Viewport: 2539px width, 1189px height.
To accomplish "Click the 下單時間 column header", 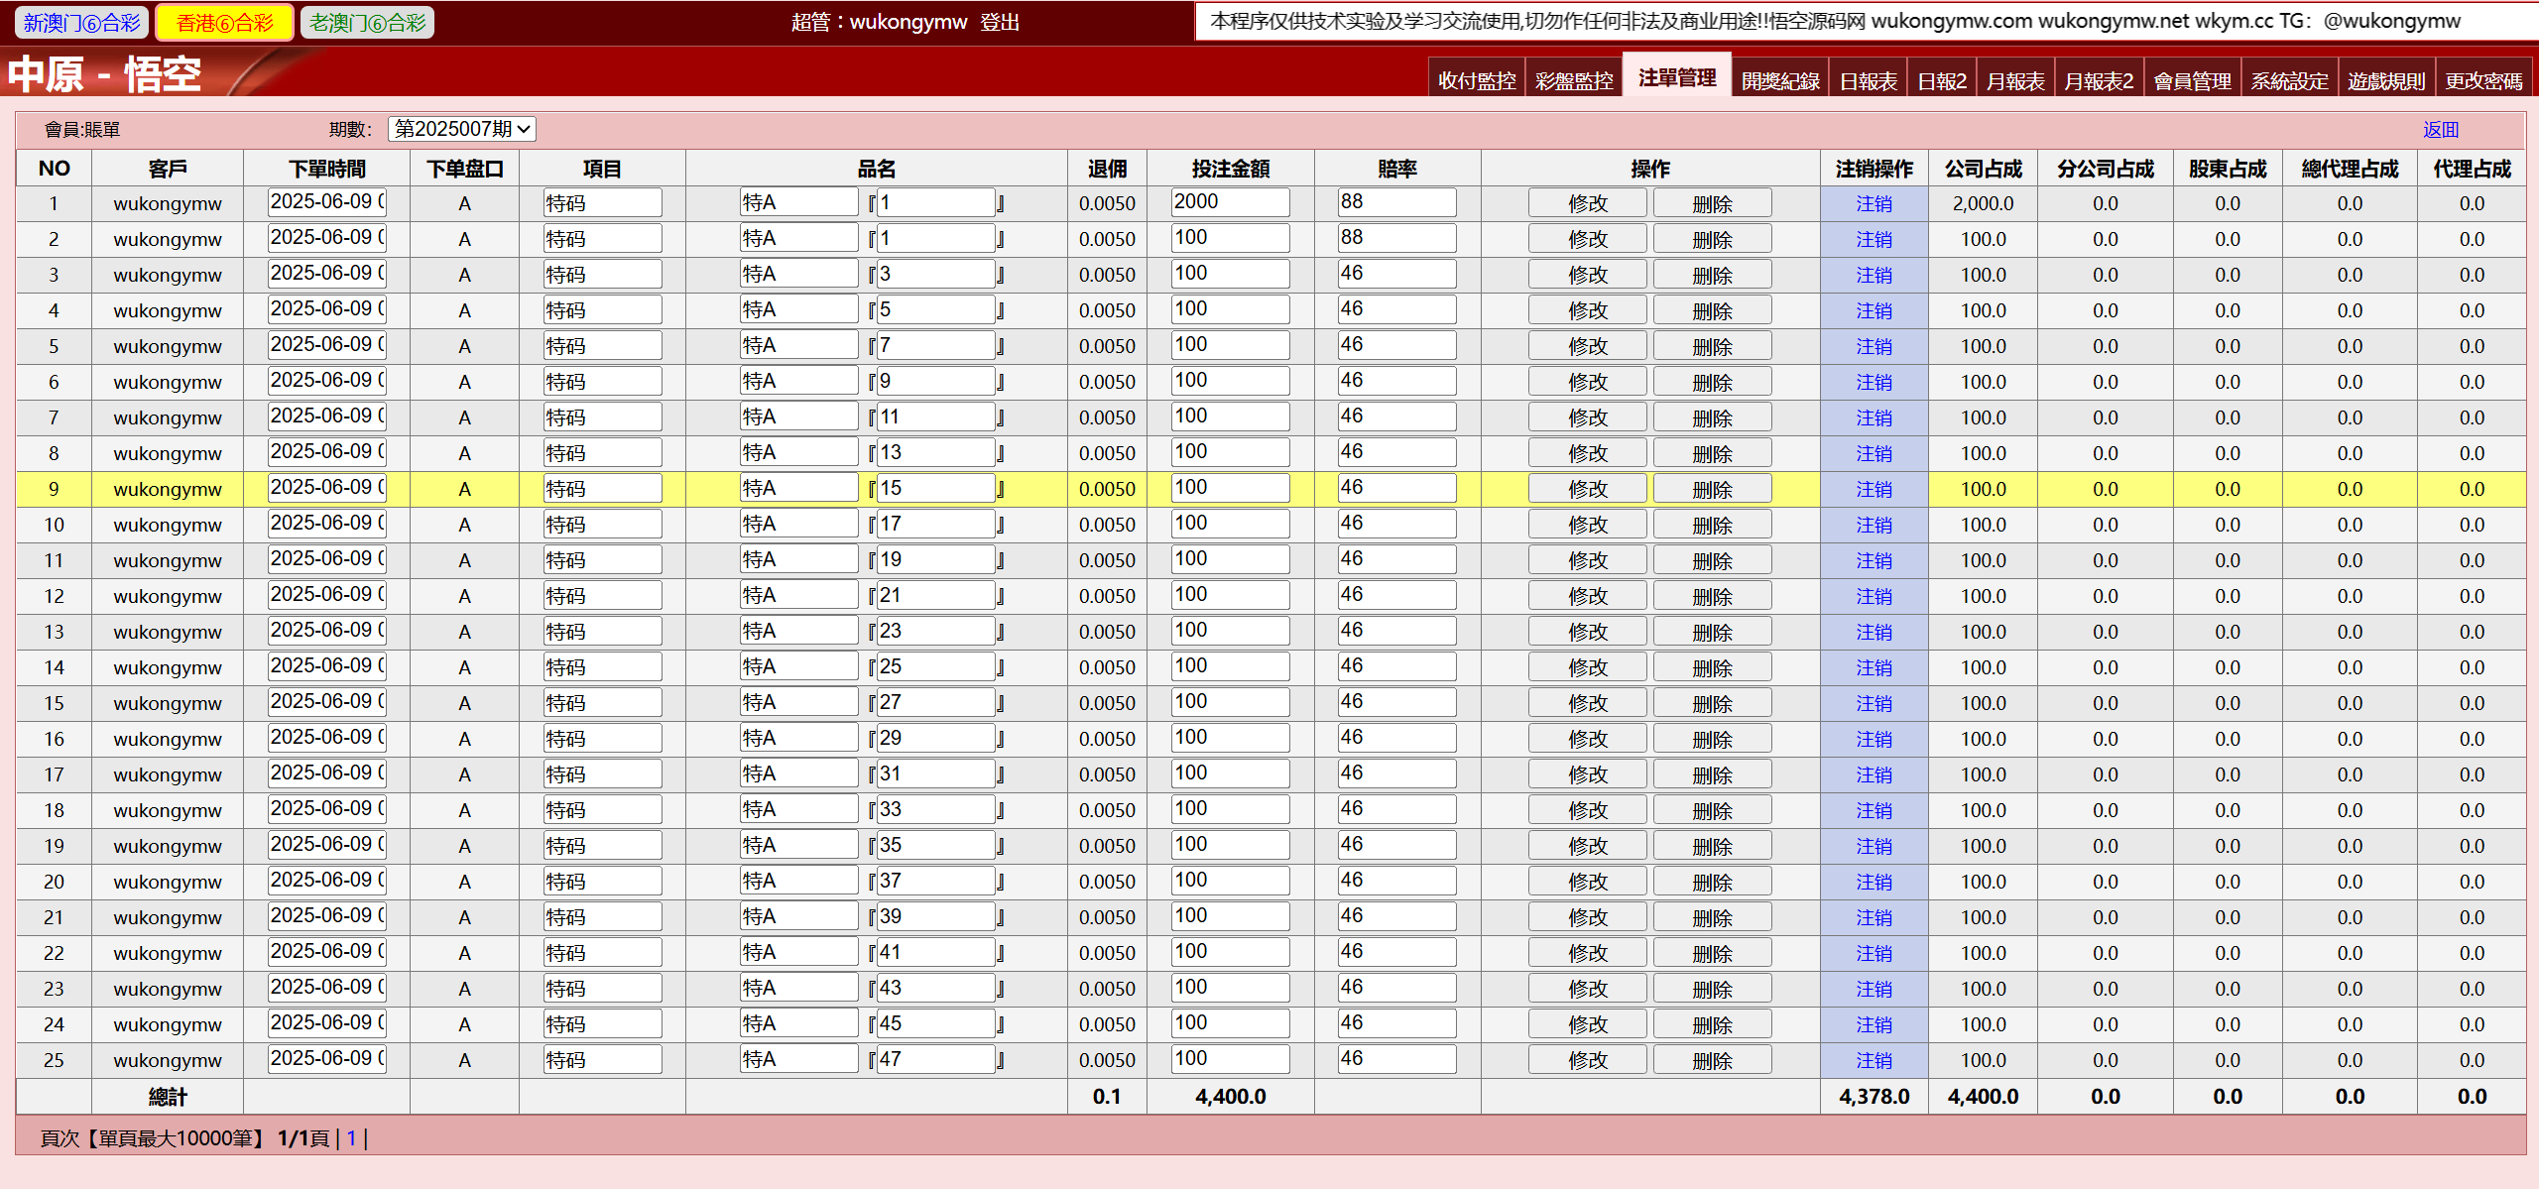I will pyautogui.click(x=326, y=169).
